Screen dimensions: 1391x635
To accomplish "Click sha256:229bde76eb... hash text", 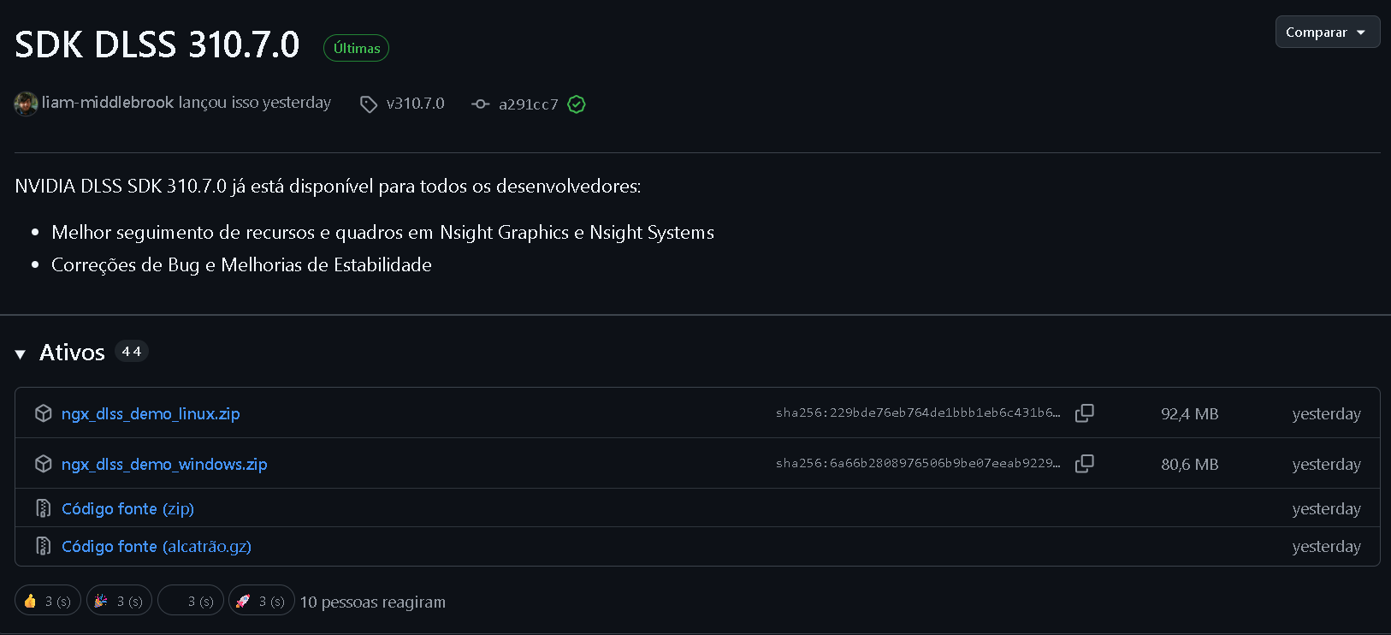I will click(918, 412).
